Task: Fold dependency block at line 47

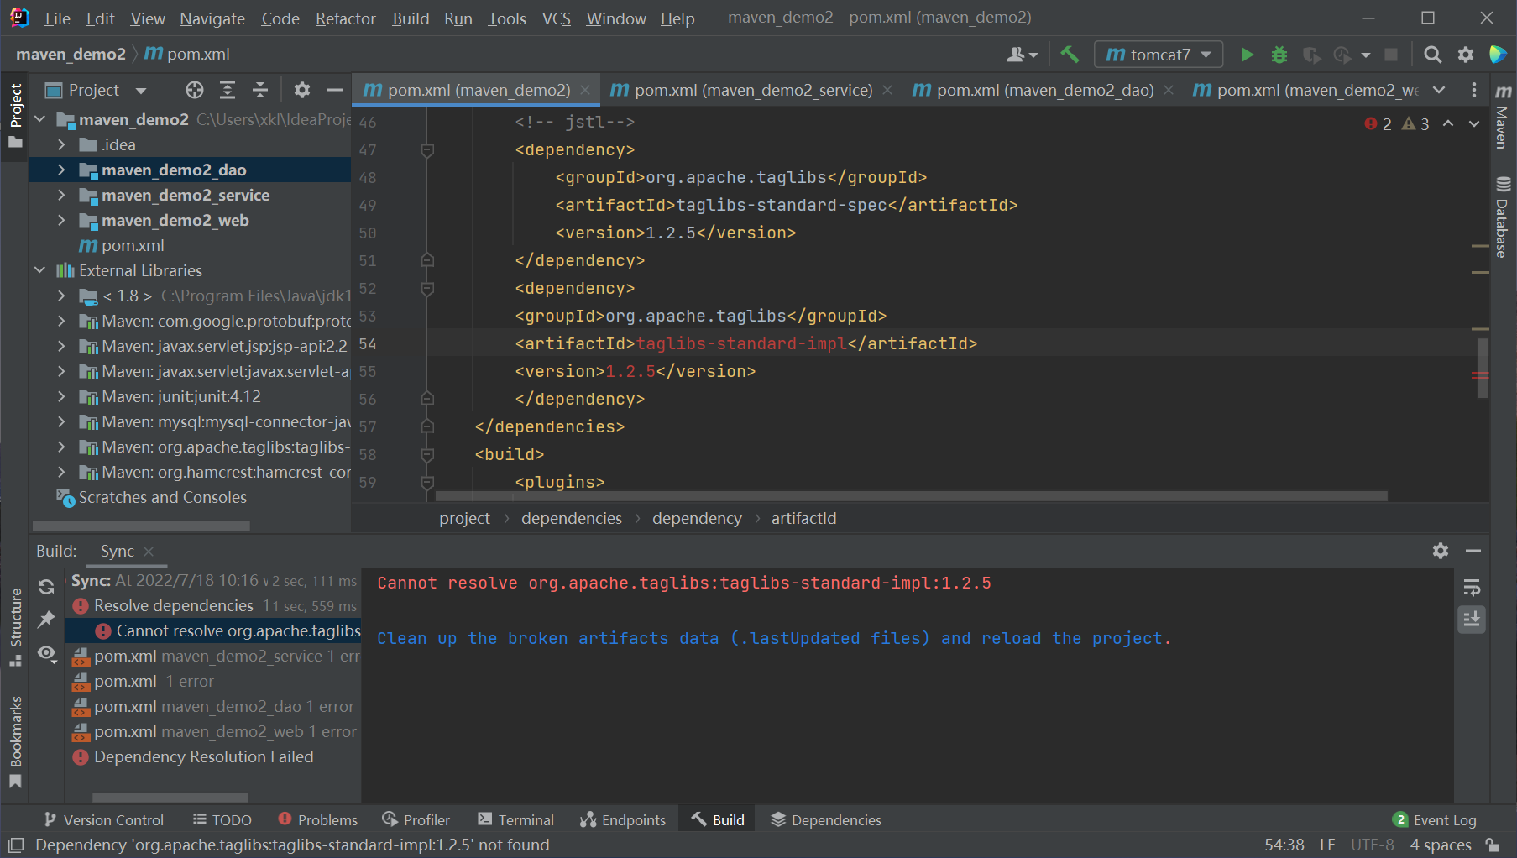Action: click(x=426, y=149)
